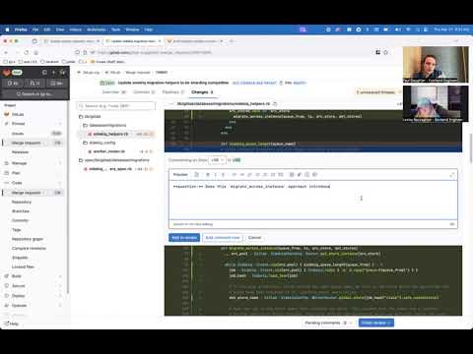Image resolution: width=473 pixels, height=354 pixels.
Task: Switch to the Overview tab
Action: [114, 92]
